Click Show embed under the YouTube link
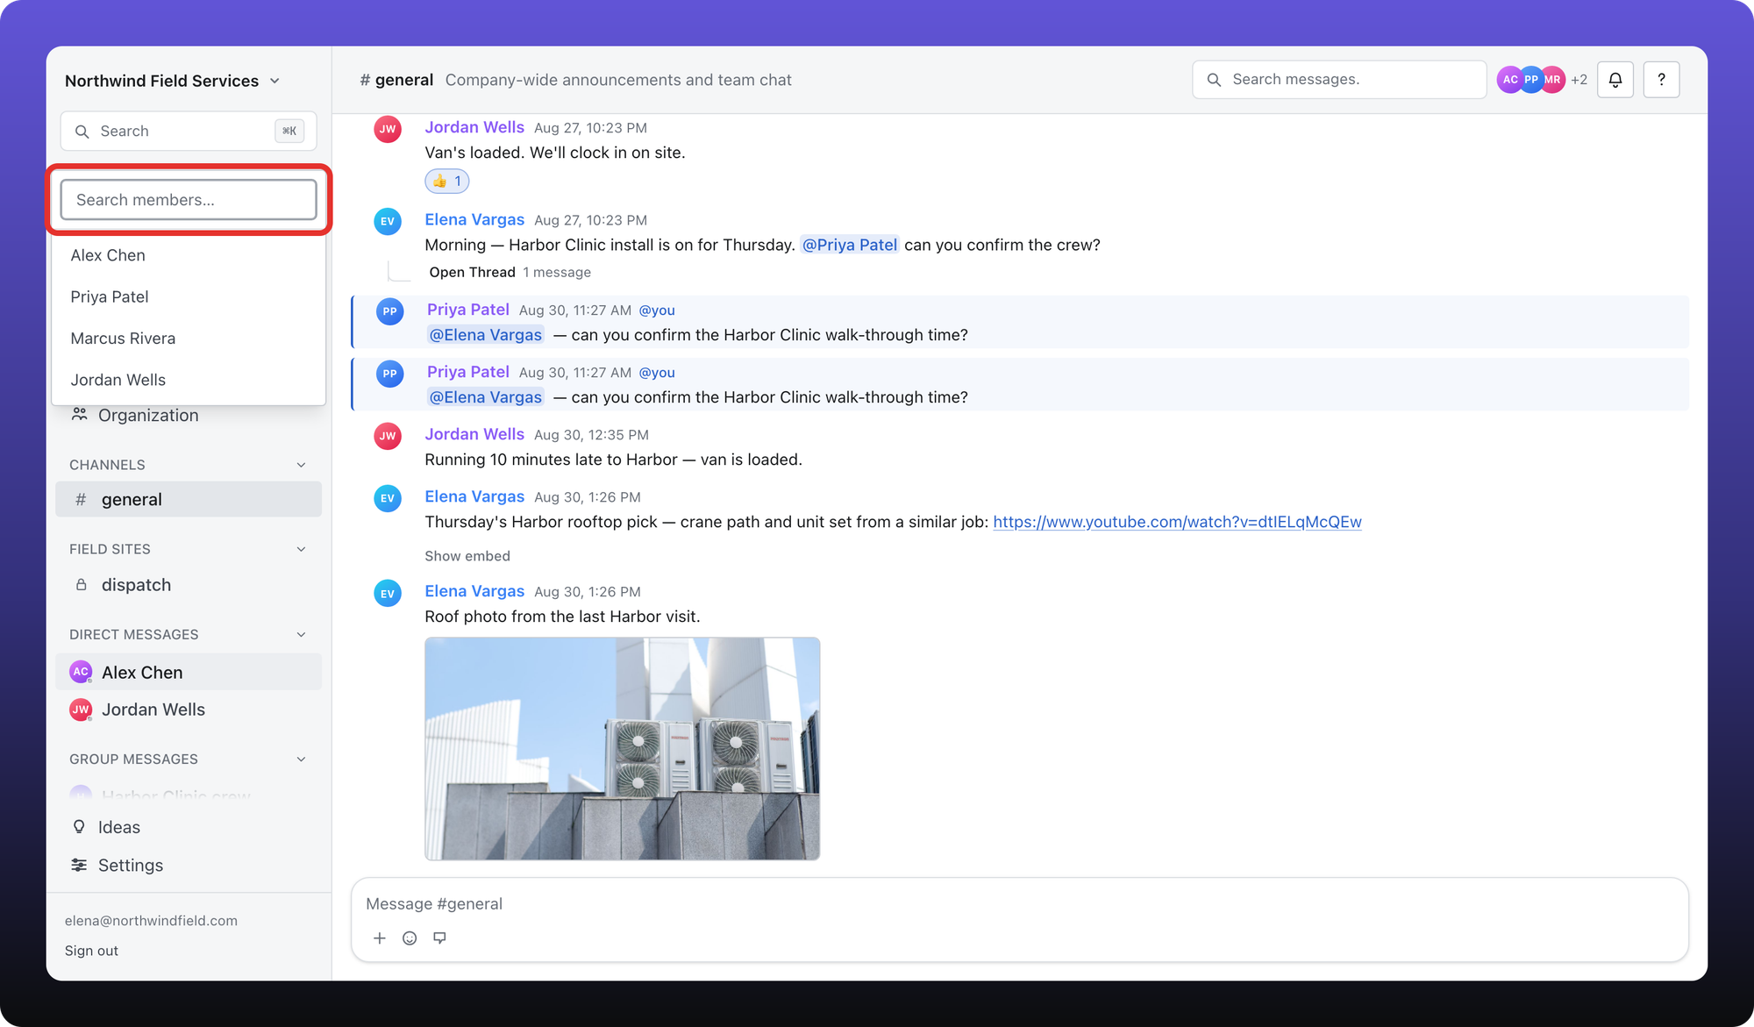This screenshot has height=1027, width=1754. tap(467, 556)
